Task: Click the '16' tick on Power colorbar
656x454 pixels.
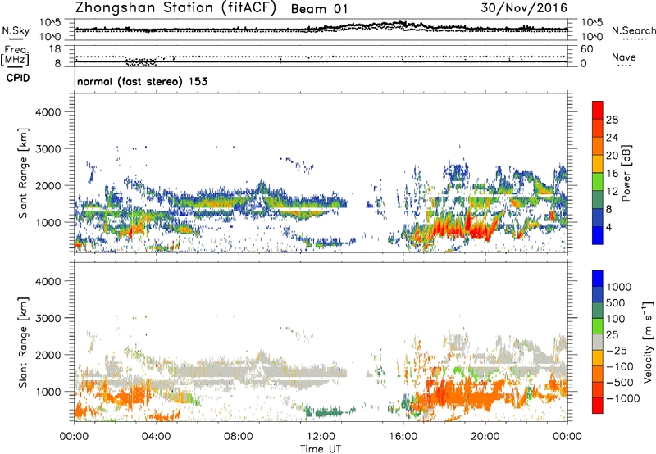Action: click(612, 174)
